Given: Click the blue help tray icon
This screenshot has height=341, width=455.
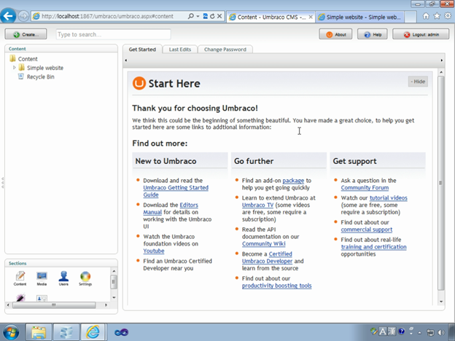Looking at the screenshot, I should (x=402, y=332).
